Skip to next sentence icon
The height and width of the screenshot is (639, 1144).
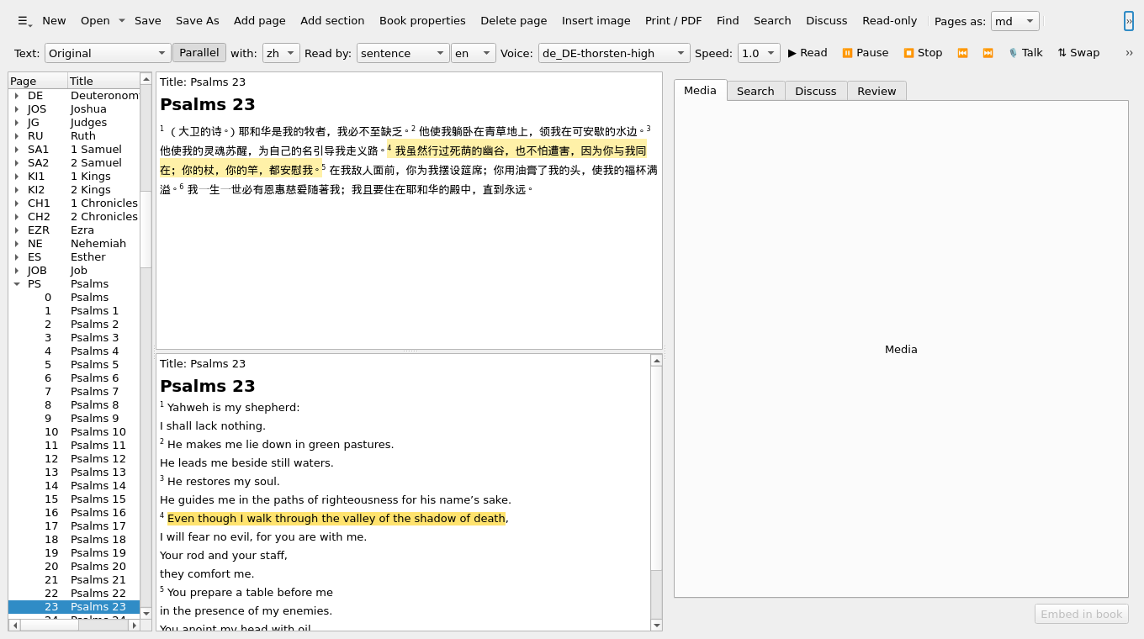[x=988, y=53]
